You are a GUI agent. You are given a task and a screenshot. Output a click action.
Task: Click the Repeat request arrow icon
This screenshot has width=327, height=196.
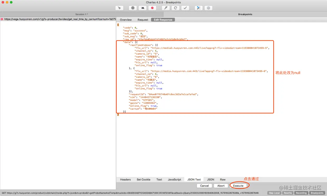[175, 8]
